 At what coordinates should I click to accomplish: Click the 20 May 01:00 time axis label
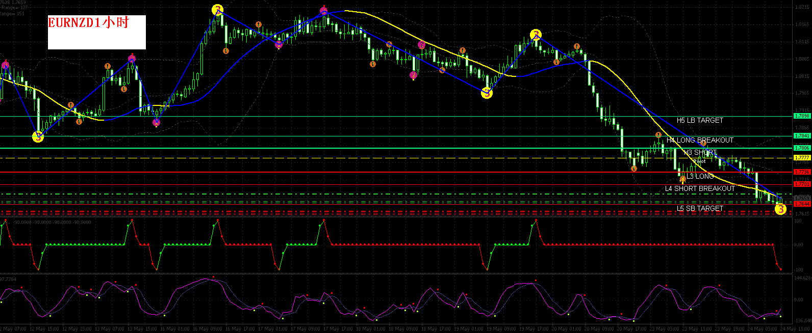pyautogui.click(x=567, y=328)
